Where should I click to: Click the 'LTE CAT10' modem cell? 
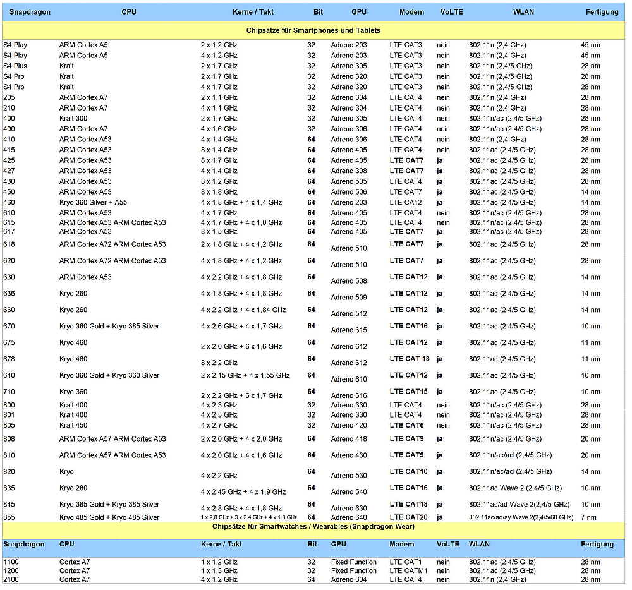[x=409, y=472]
